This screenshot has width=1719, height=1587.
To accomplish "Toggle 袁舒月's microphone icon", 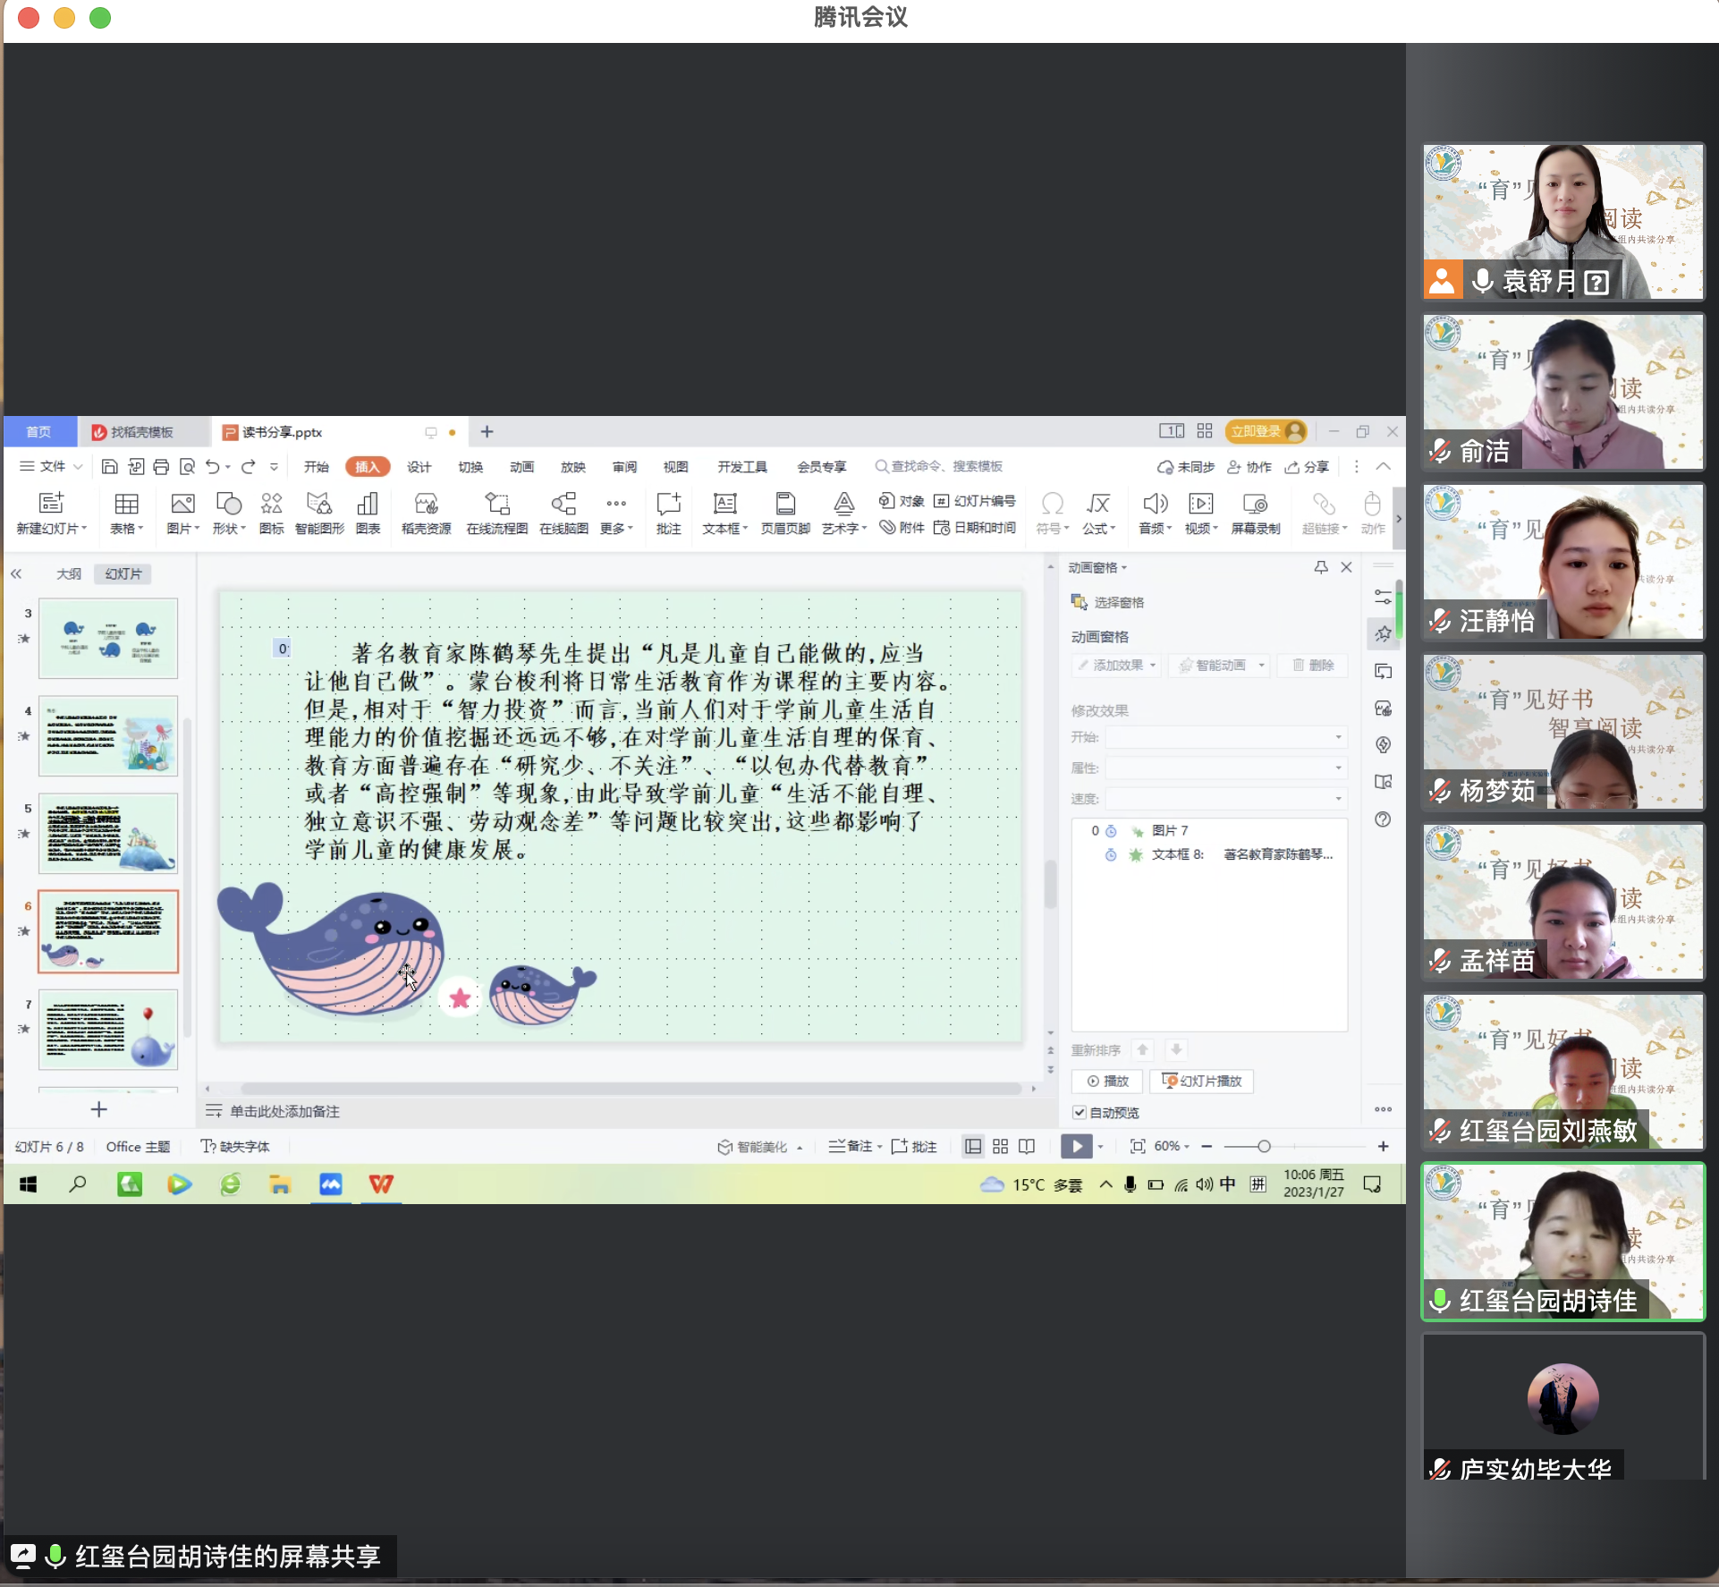I will (1482, 281).
